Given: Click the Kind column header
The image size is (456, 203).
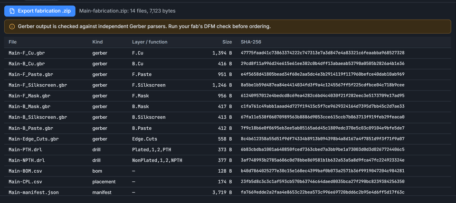Looking at the screenshot, I should pos(97,42).
